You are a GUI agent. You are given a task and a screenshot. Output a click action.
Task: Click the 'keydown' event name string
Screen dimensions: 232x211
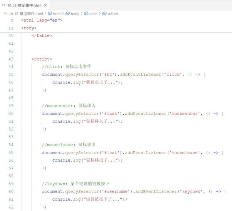point(191,191)
